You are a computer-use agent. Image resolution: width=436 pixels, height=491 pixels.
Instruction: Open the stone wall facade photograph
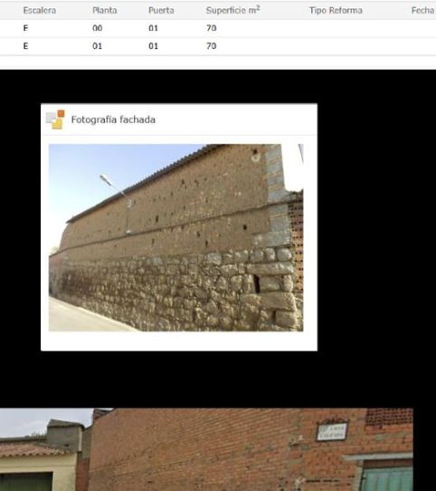175,237
